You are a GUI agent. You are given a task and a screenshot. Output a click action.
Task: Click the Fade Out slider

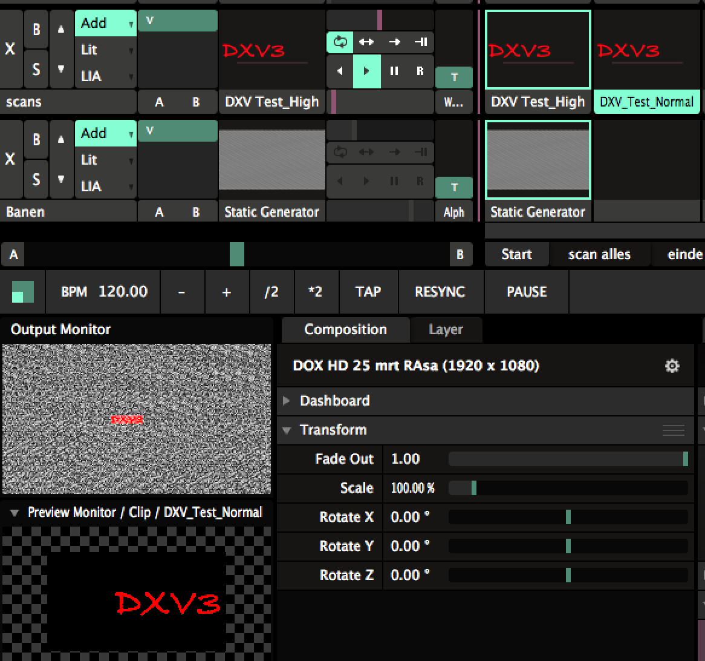tap(568, 459)
